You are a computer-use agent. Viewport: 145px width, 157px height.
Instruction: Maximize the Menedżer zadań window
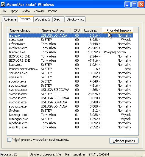[x=134, y=4]
